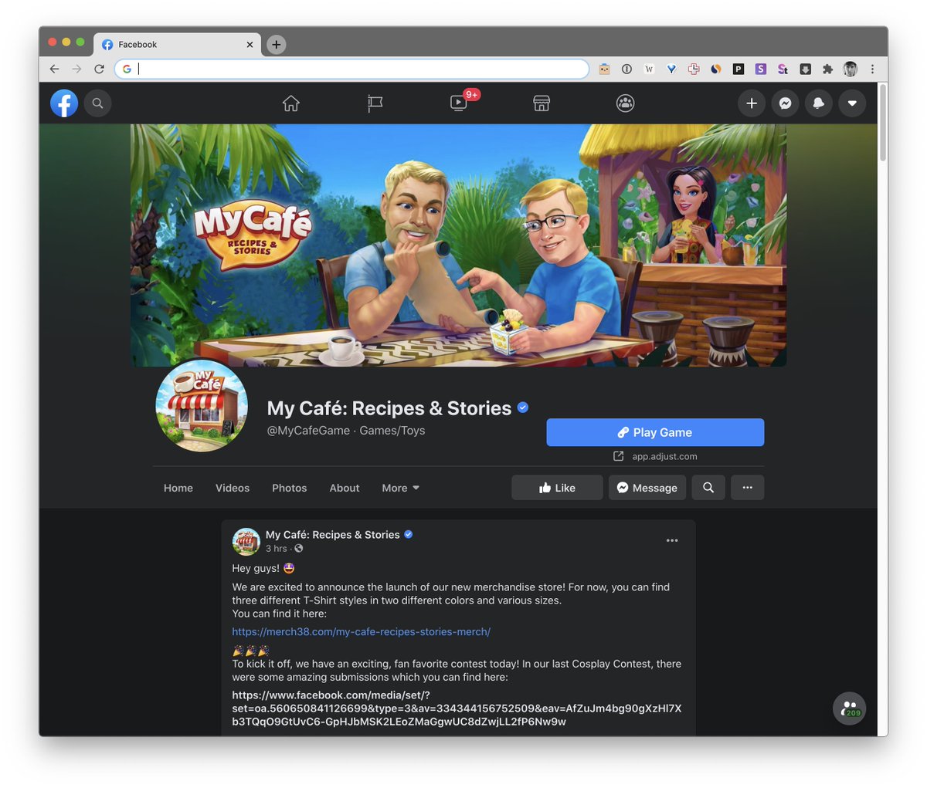Close the Facebook browser tab

tap(250, 45)
